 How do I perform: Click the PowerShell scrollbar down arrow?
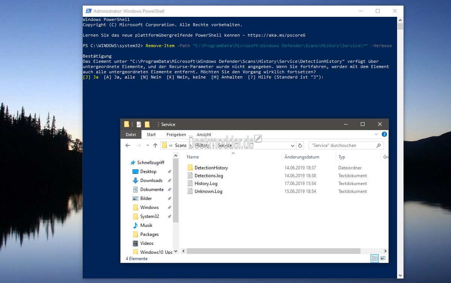coord(400,276)
